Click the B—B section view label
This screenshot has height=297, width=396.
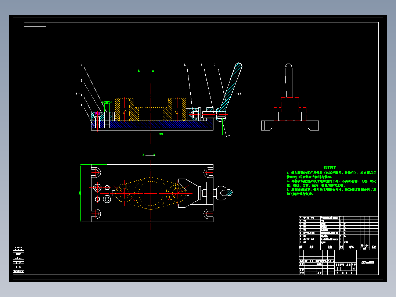pos(149,155)
